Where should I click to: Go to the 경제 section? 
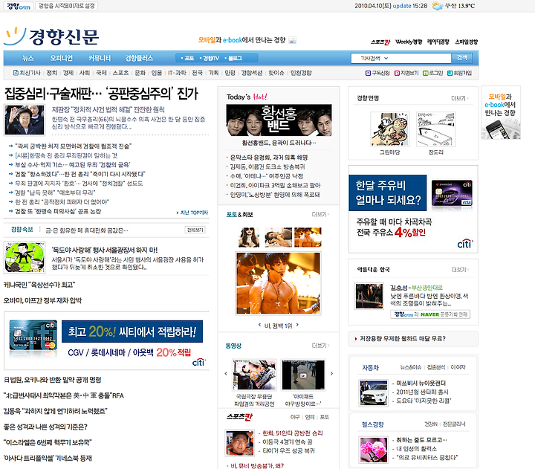(x=68, y=73)
